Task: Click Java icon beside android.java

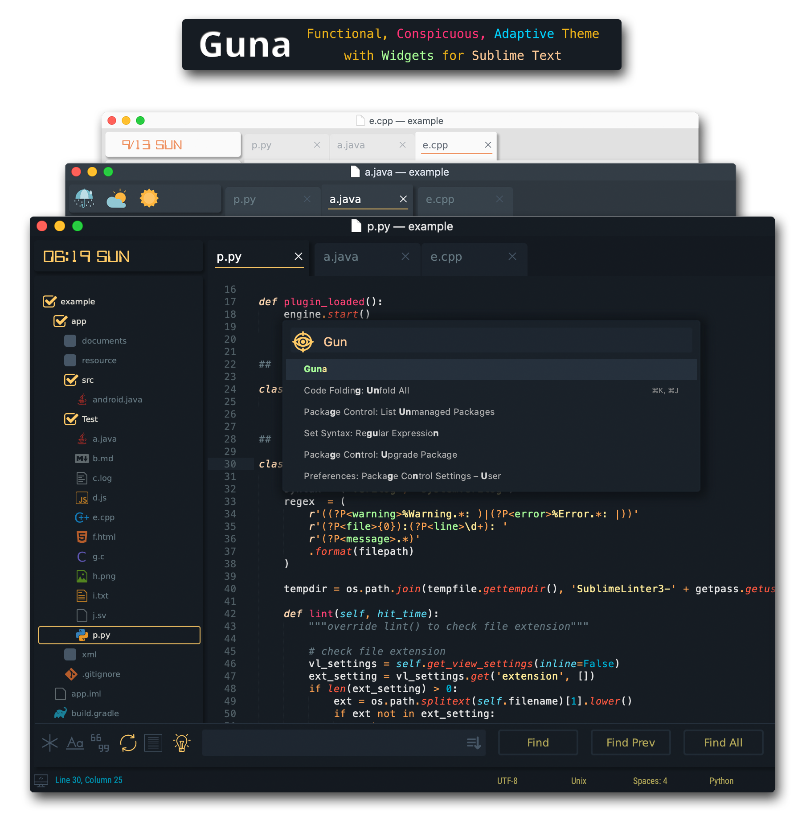Action: pyautogui.click(x=82, y=399)
